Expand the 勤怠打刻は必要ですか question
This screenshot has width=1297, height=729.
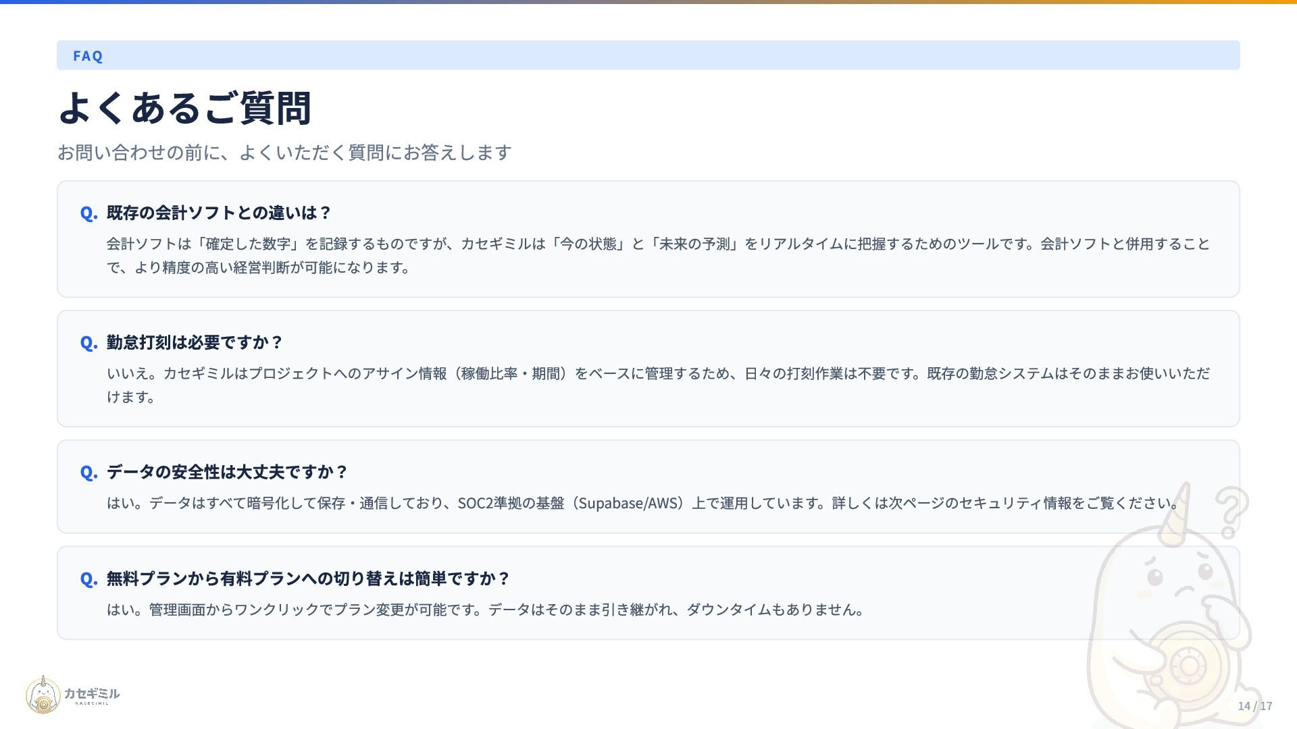[195, 342]
